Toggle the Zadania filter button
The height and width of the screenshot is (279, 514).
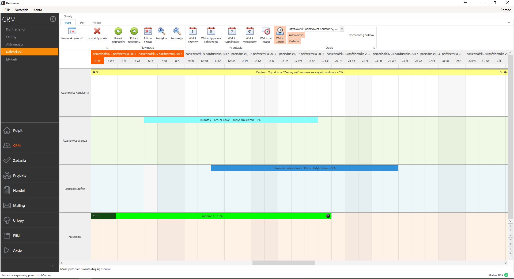pos(294,41)
